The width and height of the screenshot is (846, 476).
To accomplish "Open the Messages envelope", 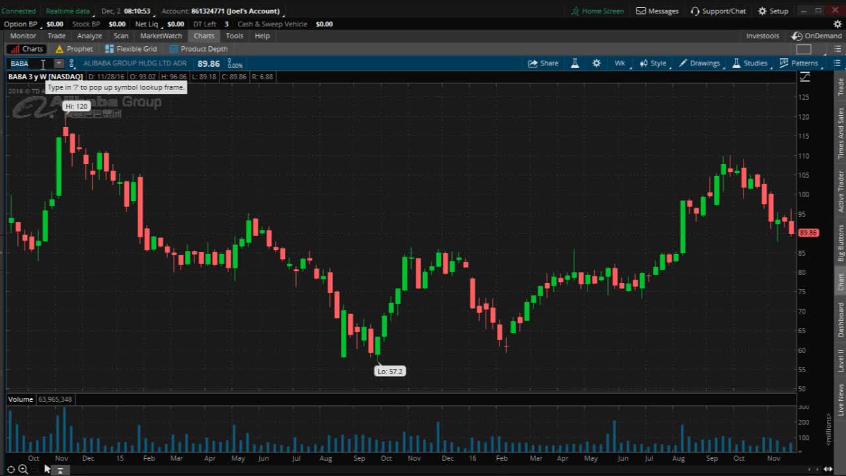I will (x=657, y=11).
